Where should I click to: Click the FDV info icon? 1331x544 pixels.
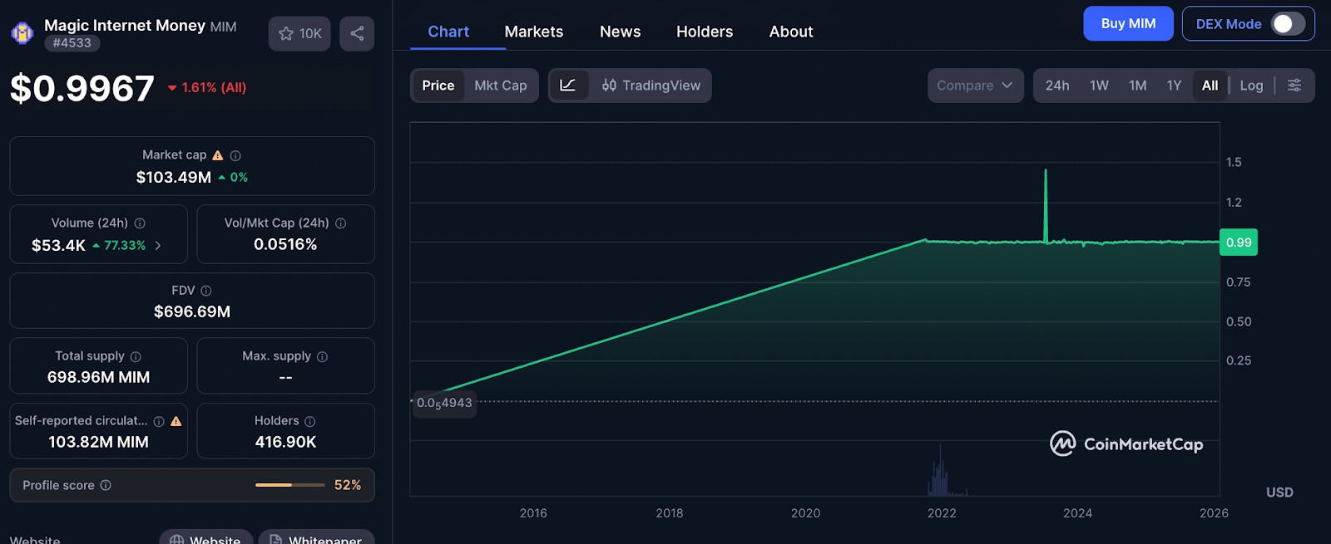pyautogui.click(x=206, y=291)
